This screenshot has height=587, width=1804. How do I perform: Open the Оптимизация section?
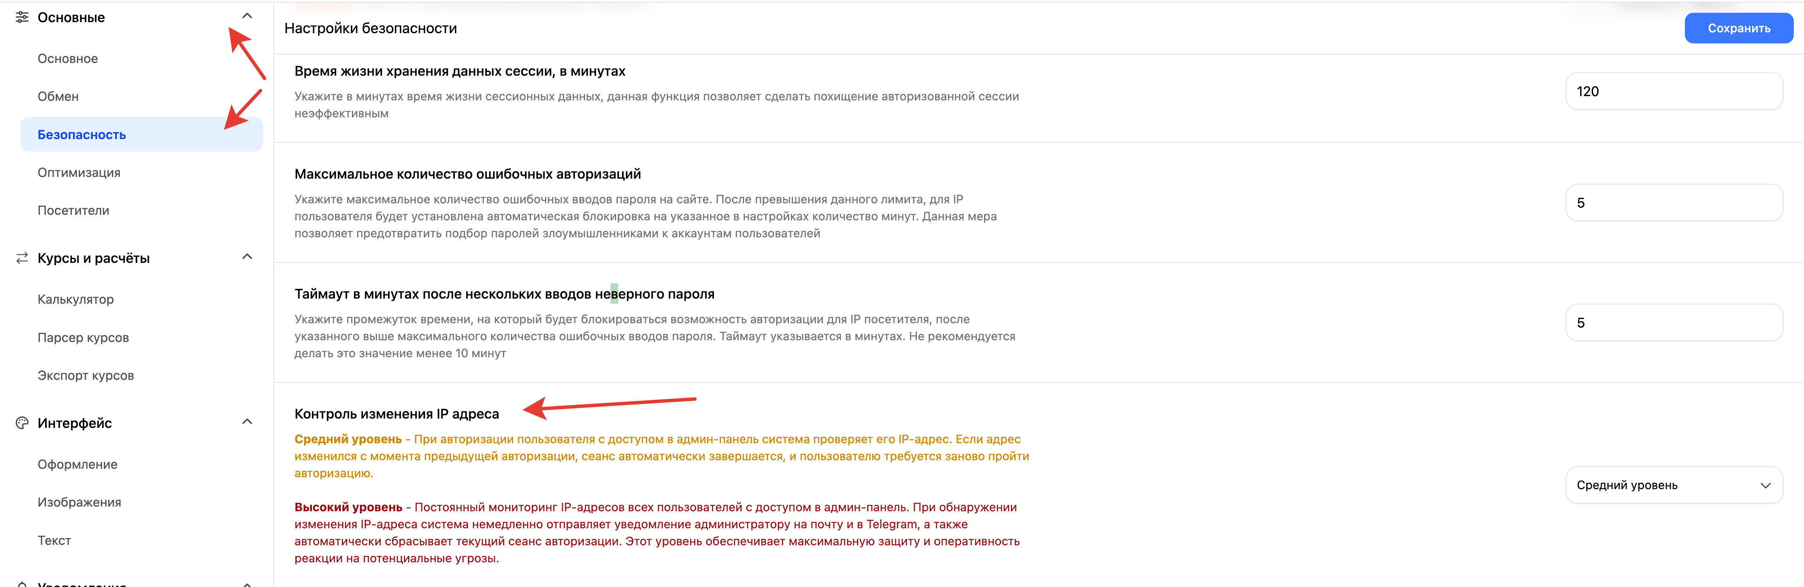tap(79, 172)
